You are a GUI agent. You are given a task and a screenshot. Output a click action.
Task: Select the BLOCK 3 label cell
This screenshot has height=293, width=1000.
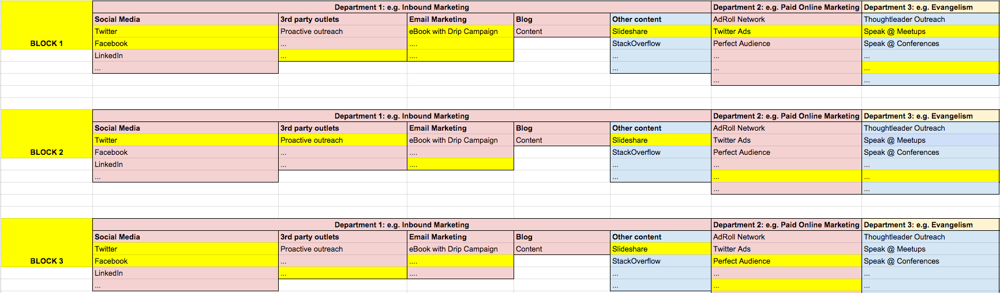pyautogui.click(x=46, y=261)
